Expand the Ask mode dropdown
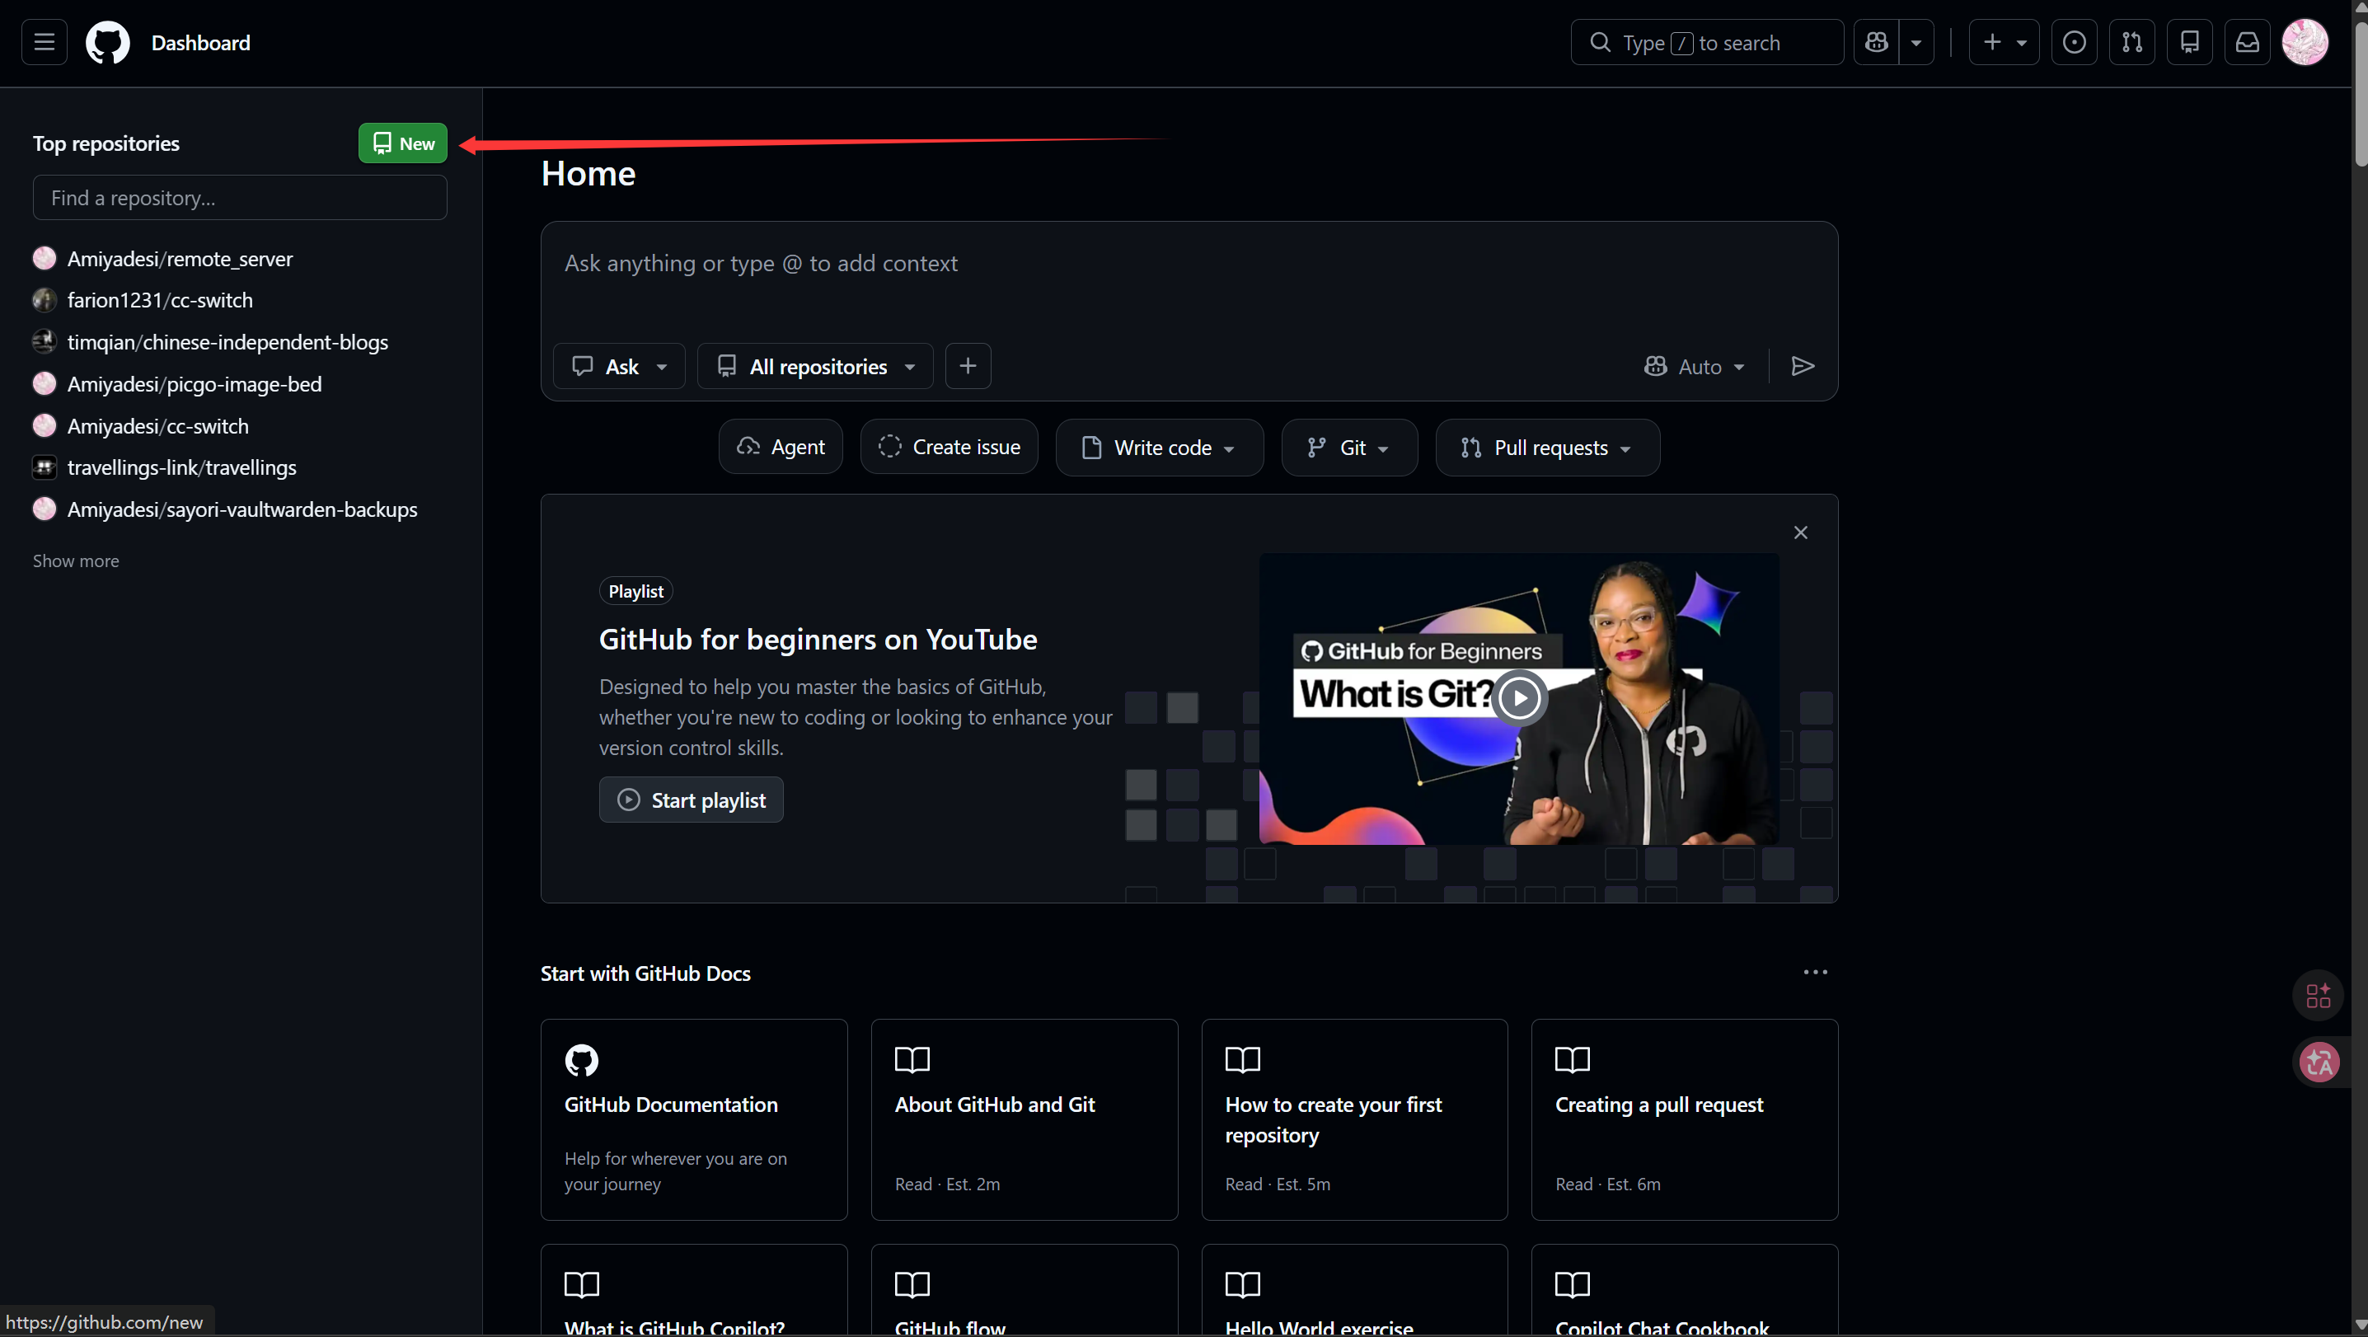This screenshot has height=1337, width=2368. (619, 366)
